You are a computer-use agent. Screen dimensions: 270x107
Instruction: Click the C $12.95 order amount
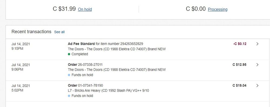click(x=239, y=65)
